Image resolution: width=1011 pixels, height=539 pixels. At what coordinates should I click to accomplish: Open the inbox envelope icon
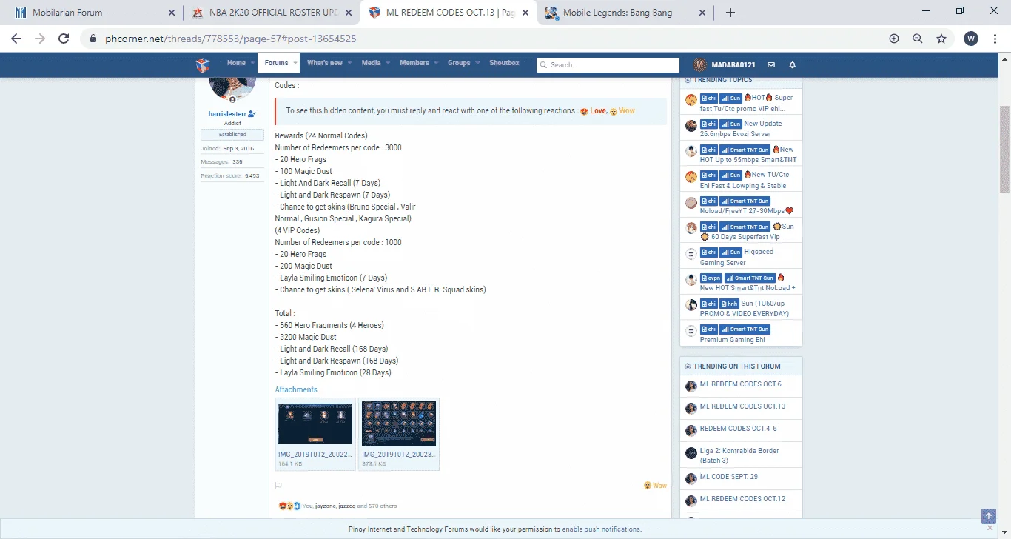tap(771, 64)
